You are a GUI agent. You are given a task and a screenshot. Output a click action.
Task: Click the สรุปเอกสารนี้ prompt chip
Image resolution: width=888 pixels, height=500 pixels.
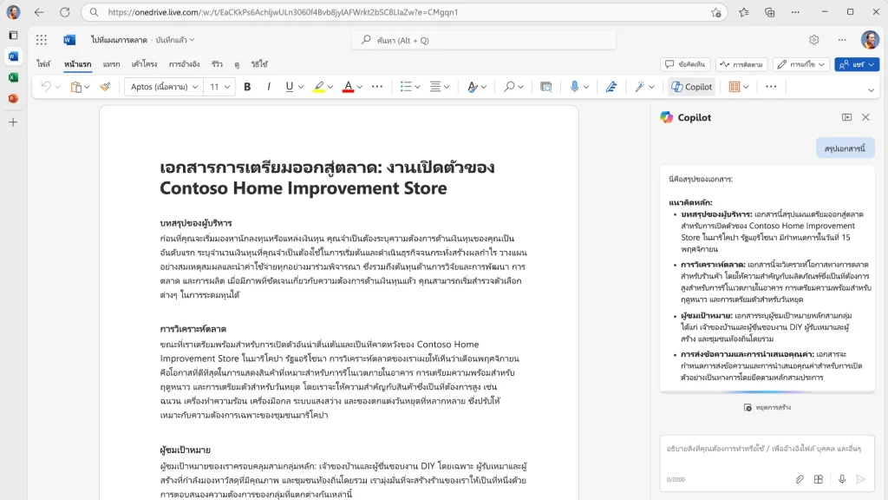(845, 148)
